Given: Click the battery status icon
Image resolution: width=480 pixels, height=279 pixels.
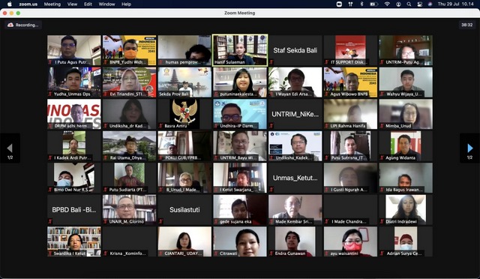Looking at the screenshot, I should coord(373,4).
